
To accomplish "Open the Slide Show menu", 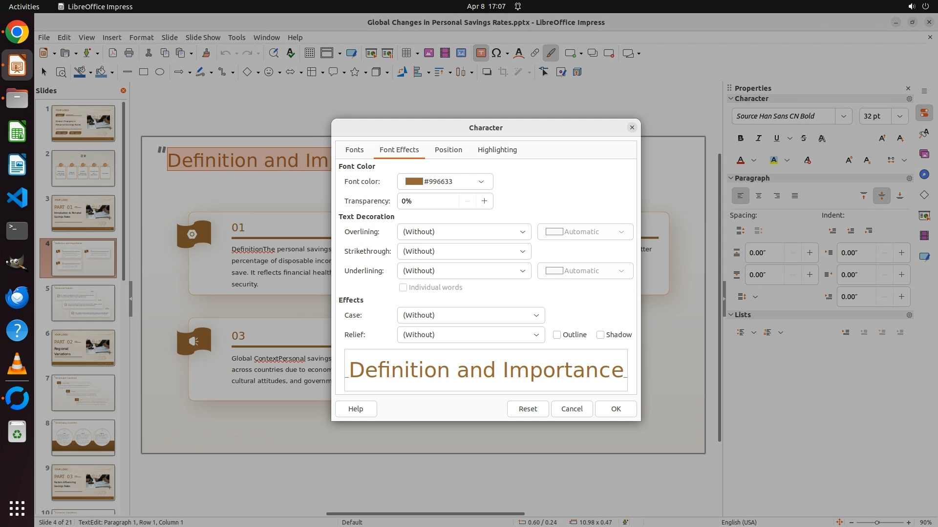I will coord(203,37).
